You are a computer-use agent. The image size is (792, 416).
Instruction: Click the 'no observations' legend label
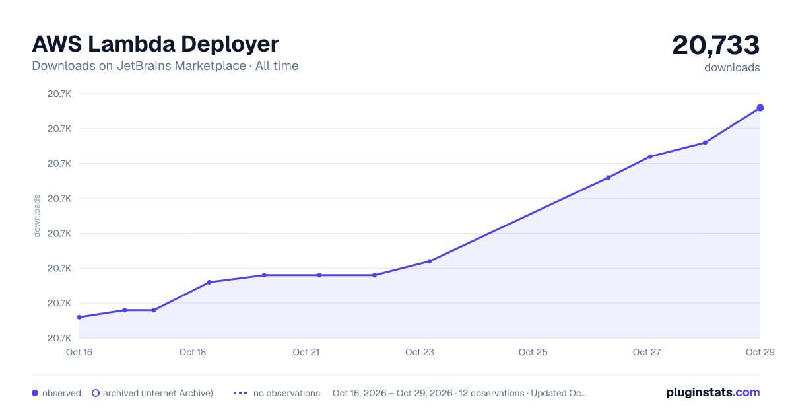pos(286,393)
